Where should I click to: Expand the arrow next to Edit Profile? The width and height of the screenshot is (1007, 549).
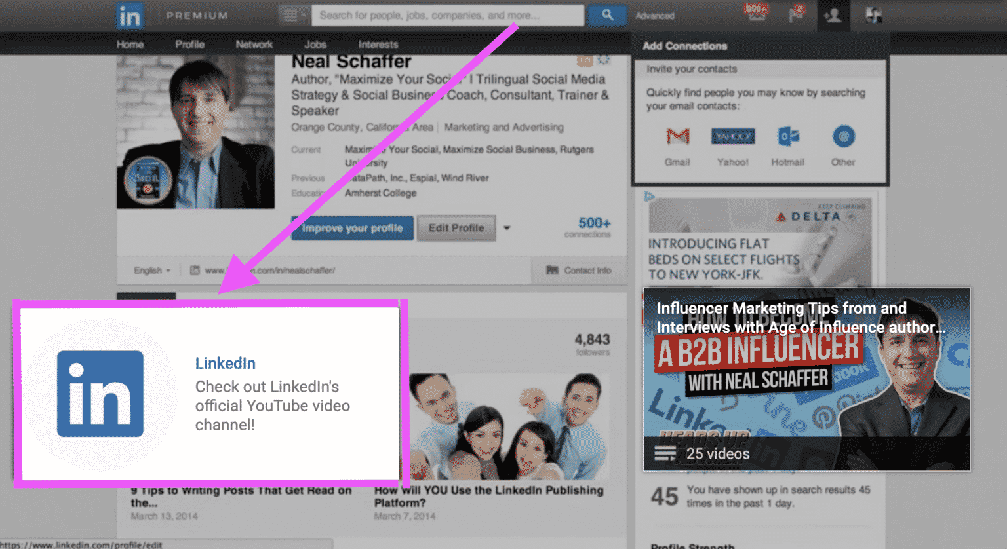507,228
